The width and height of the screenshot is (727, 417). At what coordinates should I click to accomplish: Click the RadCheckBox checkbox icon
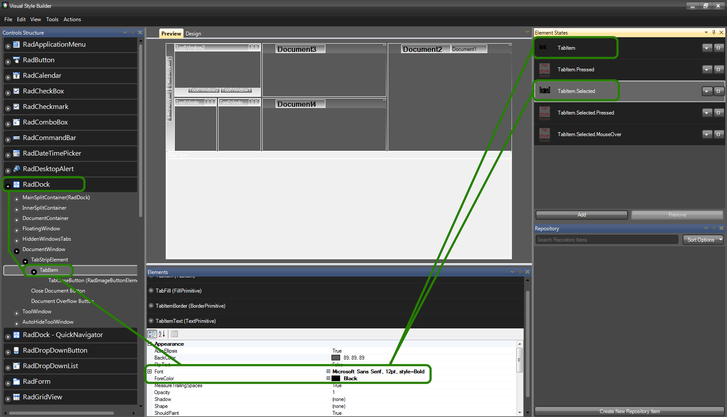point(16,91)
